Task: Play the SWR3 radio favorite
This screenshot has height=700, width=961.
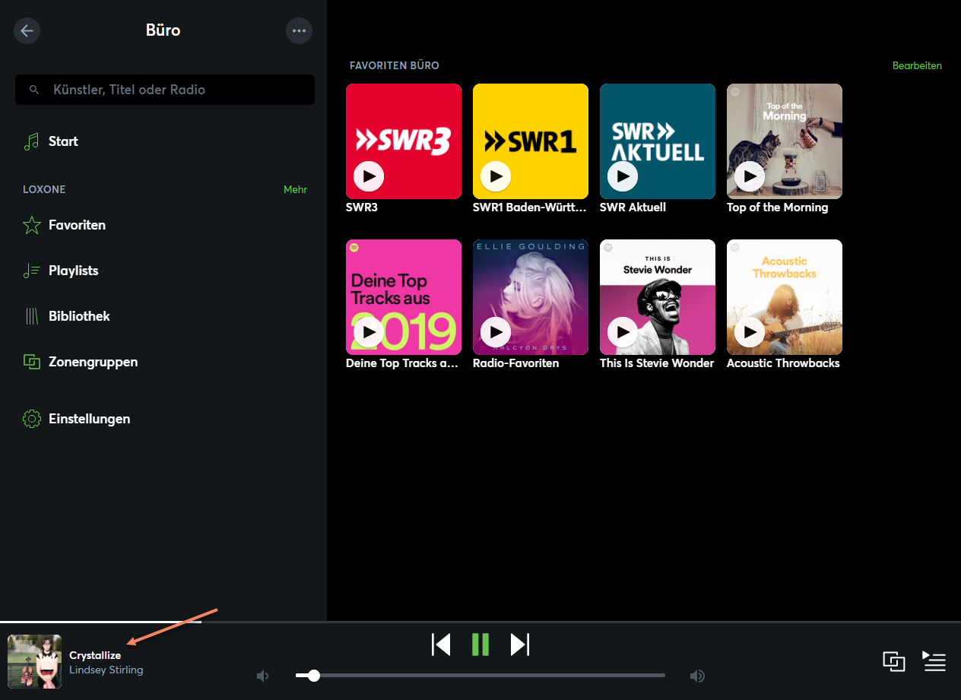Action: coord(369,176)
